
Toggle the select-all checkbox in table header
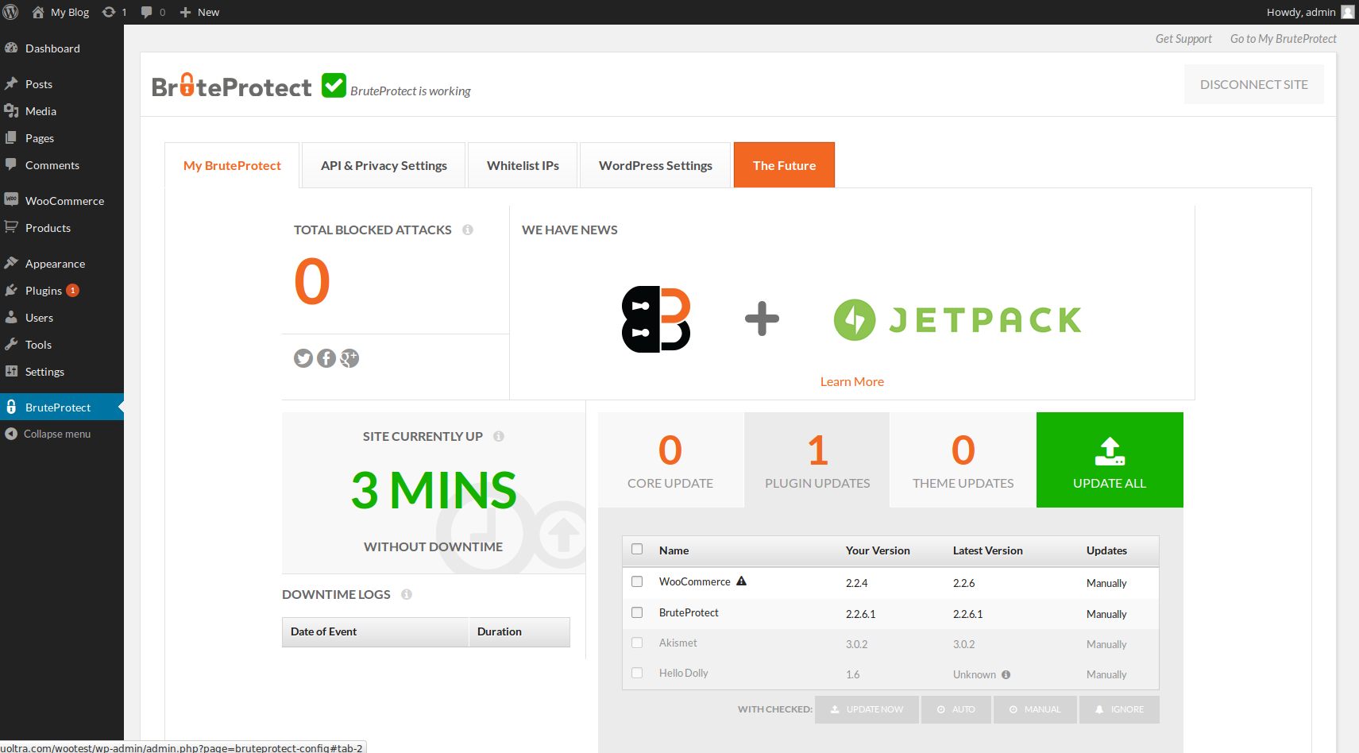coord(637,549)
